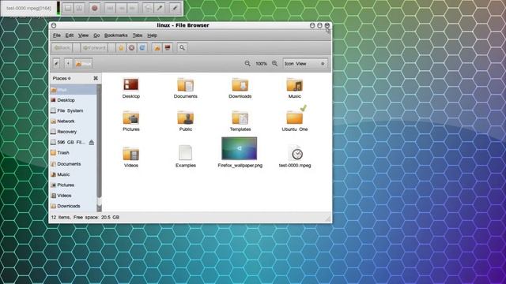Screen dimensions: 506x284
Task: Open Search with the magnifier toolbar icon
Action: point(182,47)
